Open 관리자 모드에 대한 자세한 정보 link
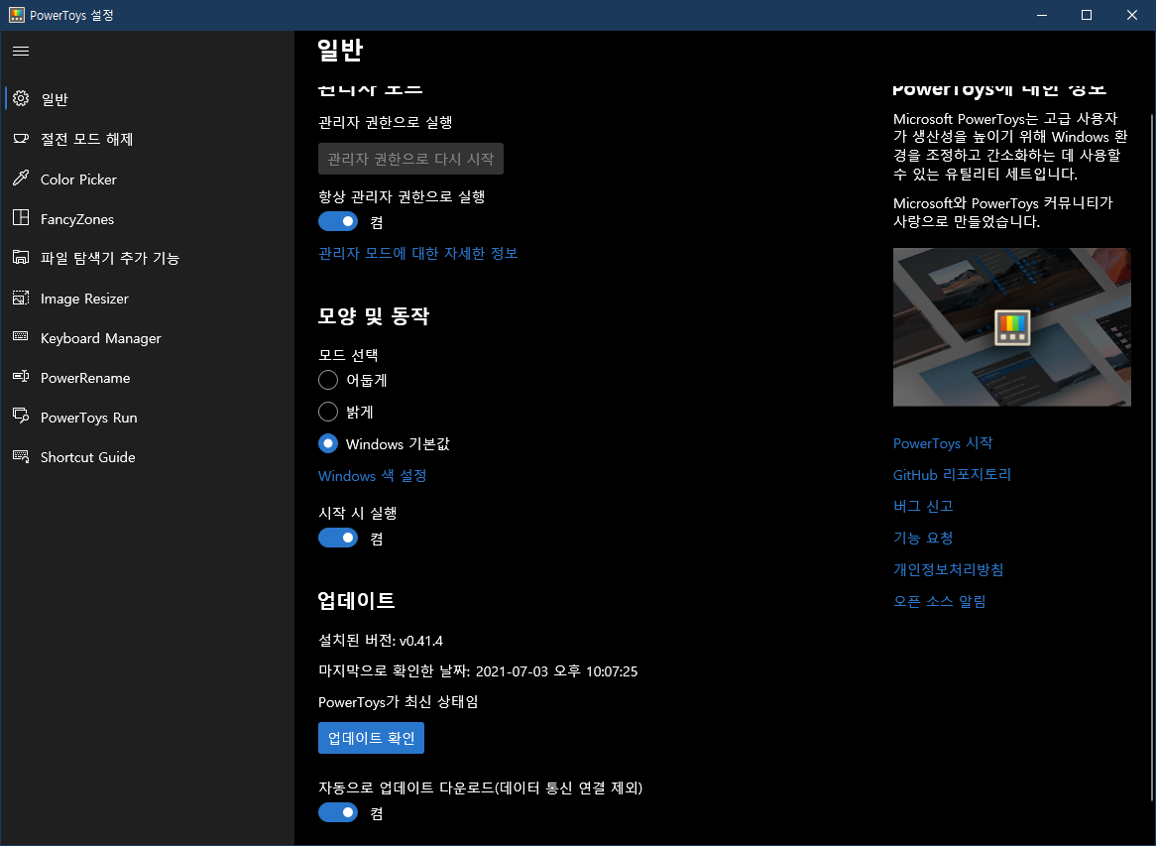The height and width of the screenshot is (846, 1156). click(x=418, y=253)
